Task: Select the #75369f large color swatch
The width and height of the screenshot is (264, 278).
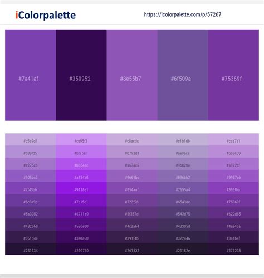Action: point(233,75)
